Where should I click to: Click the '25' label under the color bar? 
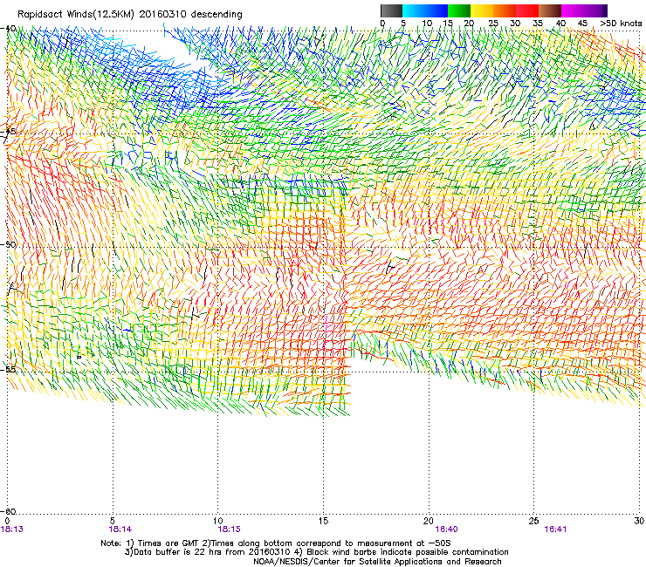pos(492,24)
